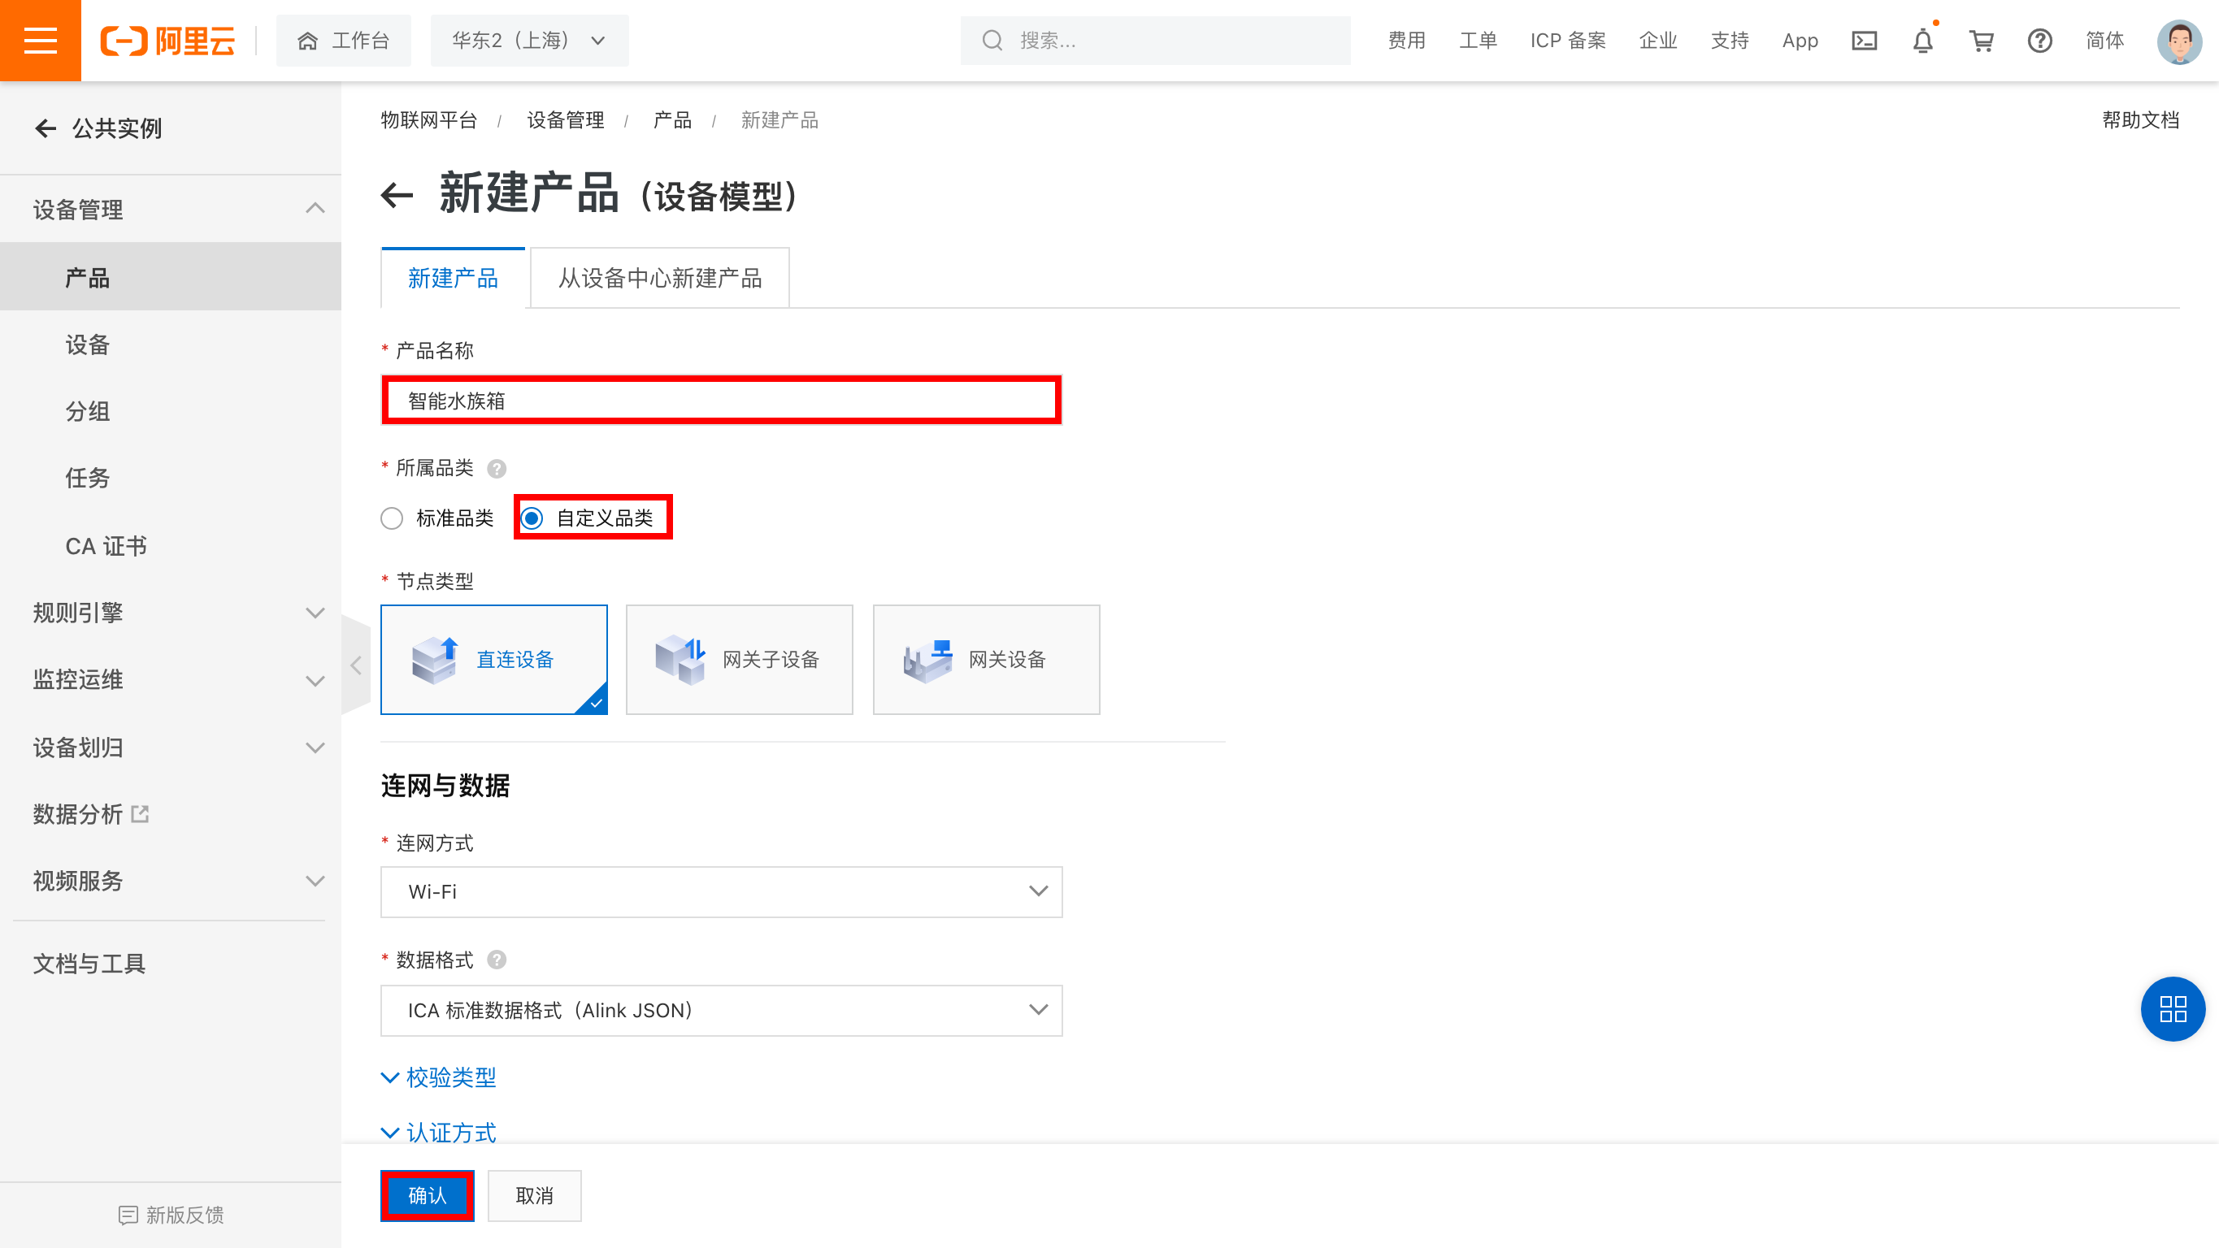This screenshot has width=2219, height=1248.
Task: Open notifications via the bell icon
Action: [x=1922, y=40]
